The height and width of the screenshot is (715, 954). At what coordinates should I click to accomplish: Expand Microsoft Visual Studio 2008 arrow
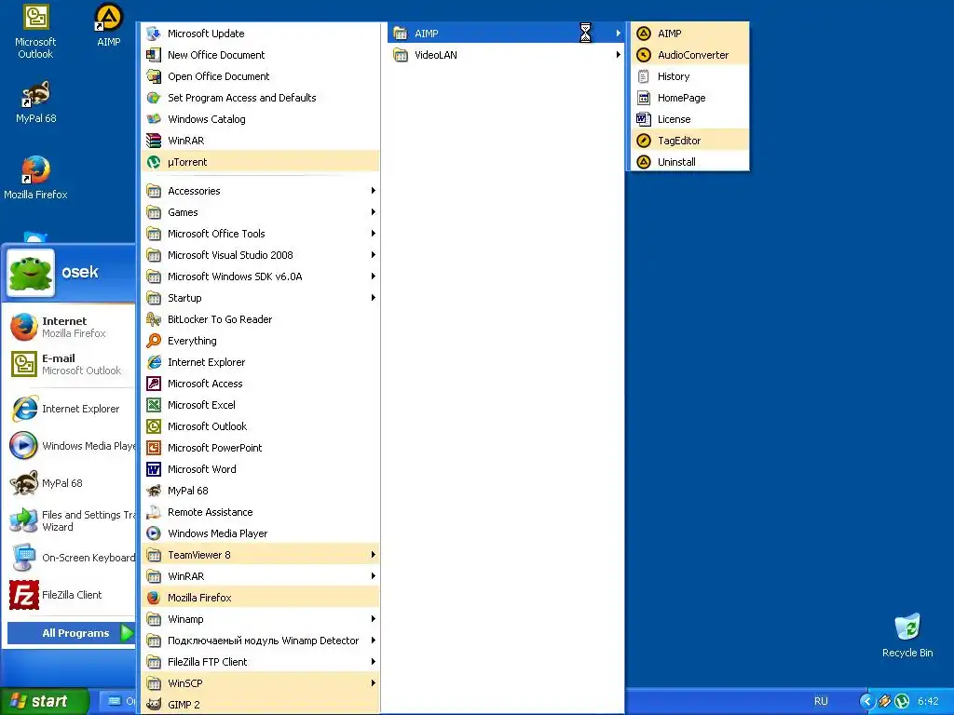[373, 255]
